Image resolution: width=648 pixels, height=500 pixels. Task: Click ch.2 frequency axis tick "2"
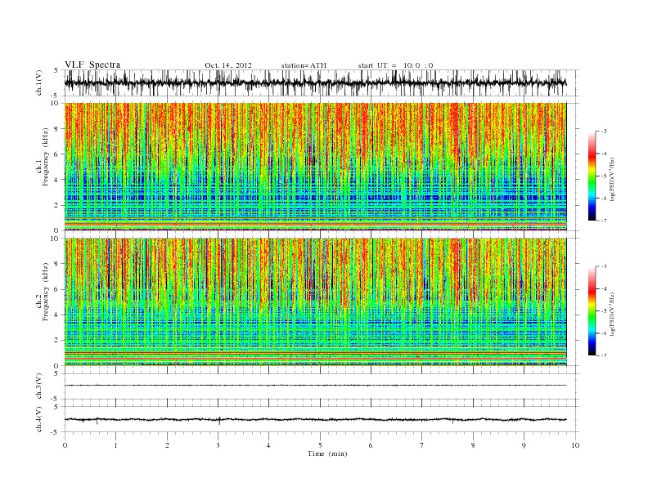(x=56, y=341)
